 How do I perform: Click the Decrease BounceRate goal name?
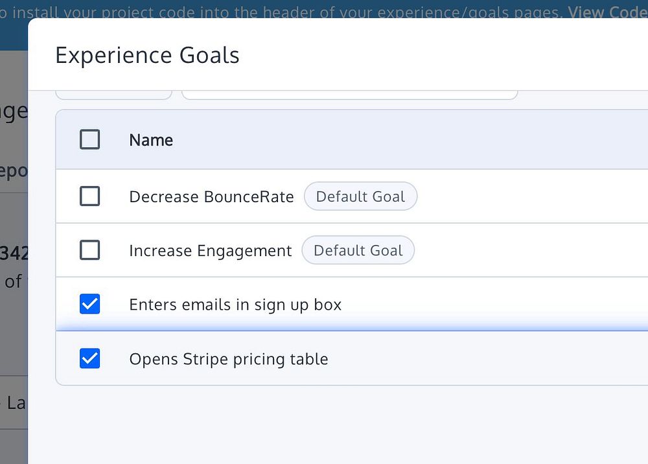click(x=211, y=197)
